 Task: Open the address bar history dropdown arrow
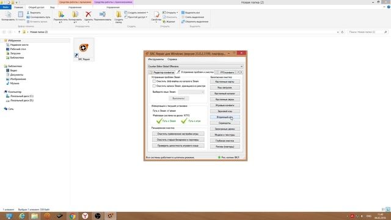point(338,32)
